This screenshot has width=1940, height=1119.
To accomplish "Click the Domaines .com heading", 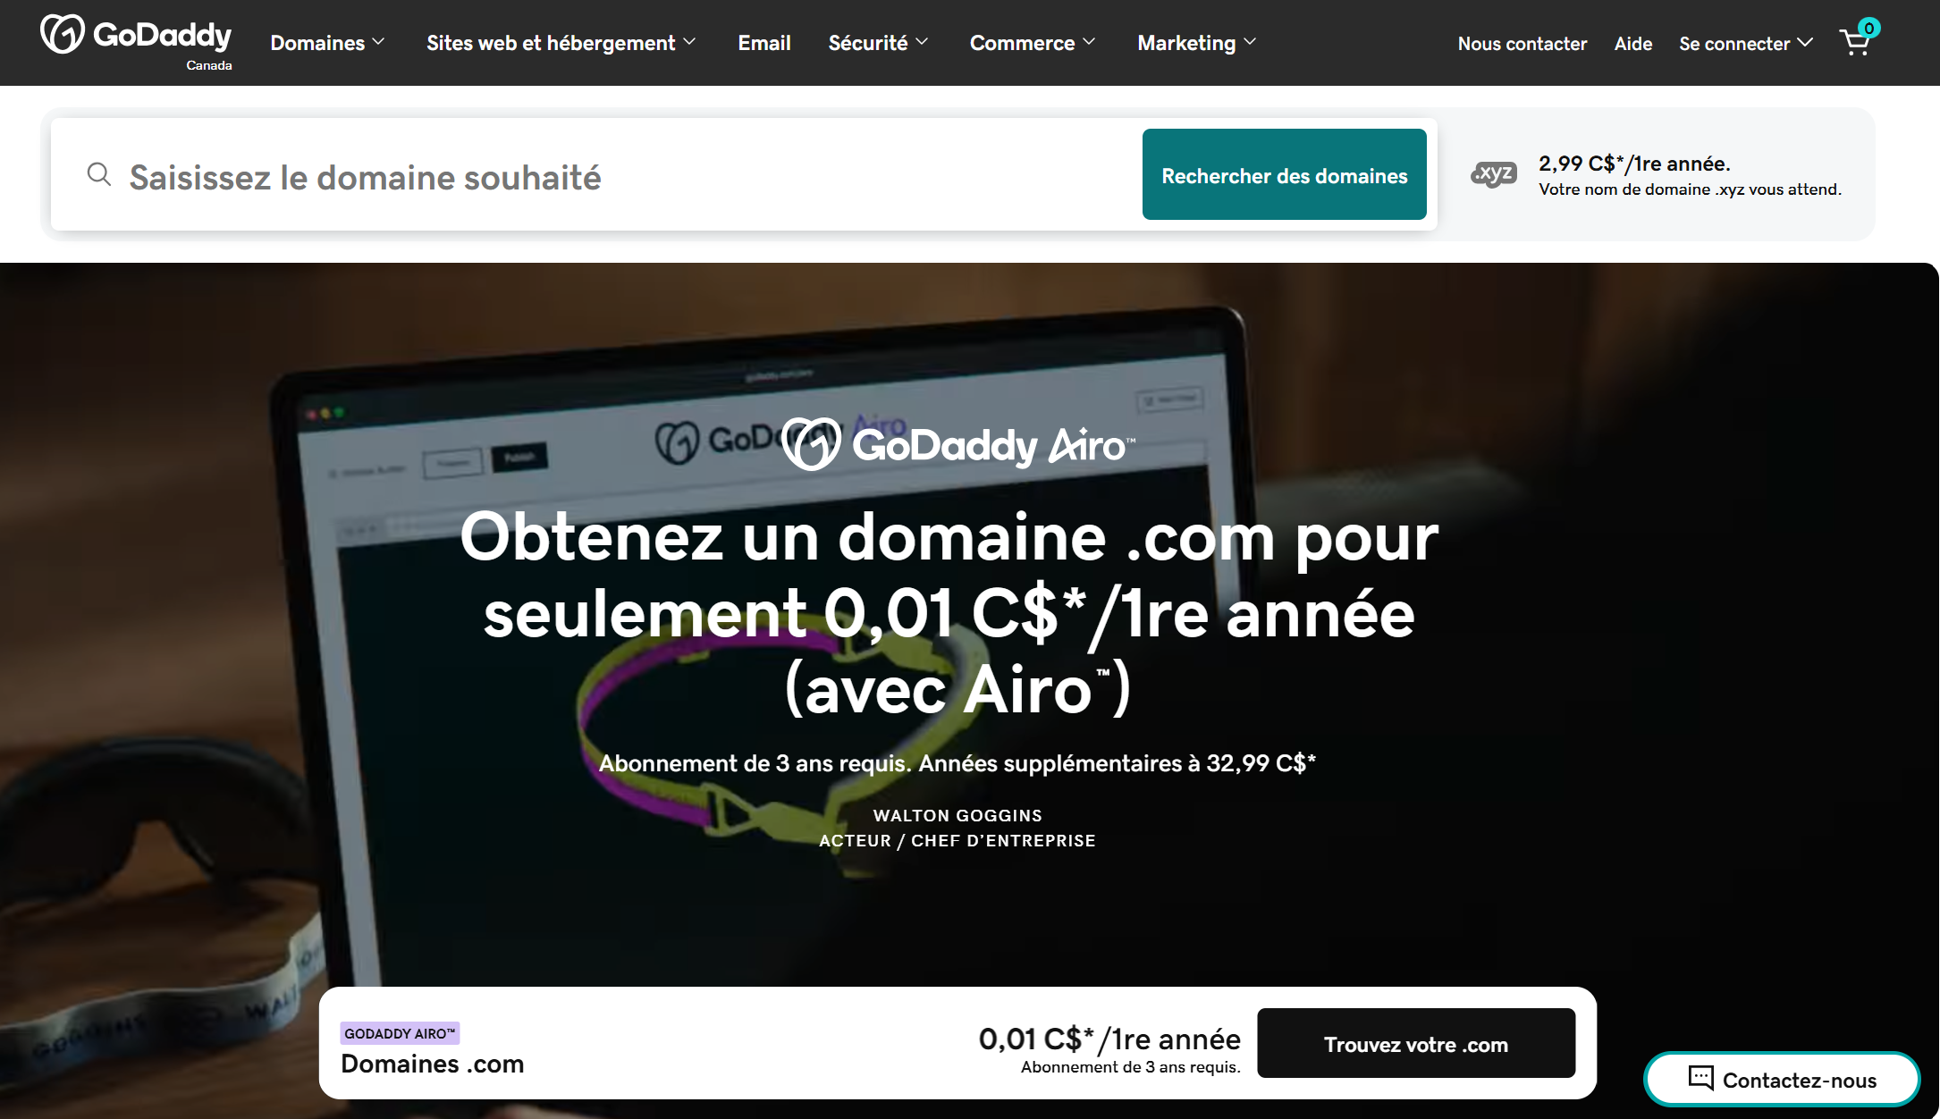I will pyautogui.click(x=433, y=1064).
